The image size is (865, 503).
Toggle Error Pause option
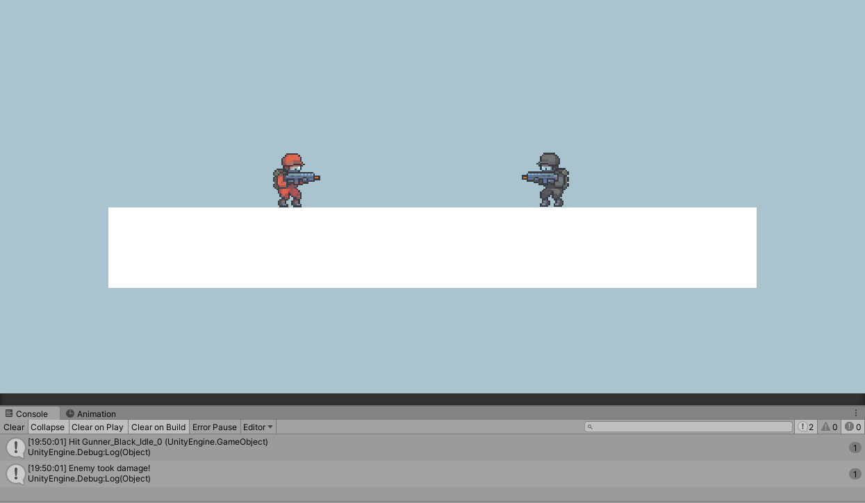coord(215,427)
